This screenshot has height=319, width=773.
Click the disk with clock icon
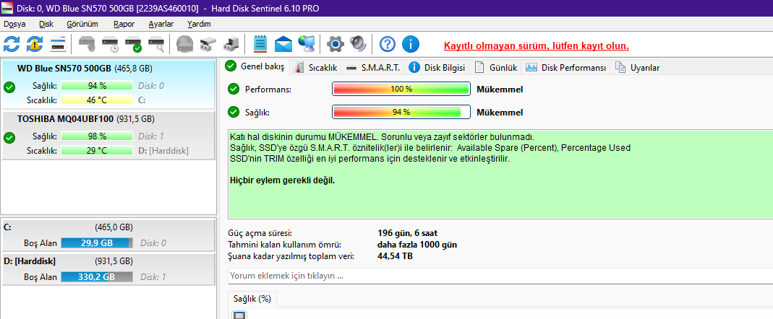coord(111,44)
